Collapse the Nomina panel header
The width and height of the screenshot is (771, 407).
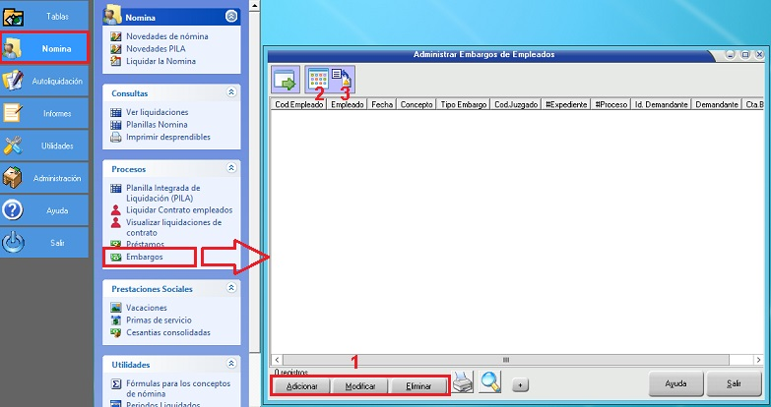coord(230,16)
